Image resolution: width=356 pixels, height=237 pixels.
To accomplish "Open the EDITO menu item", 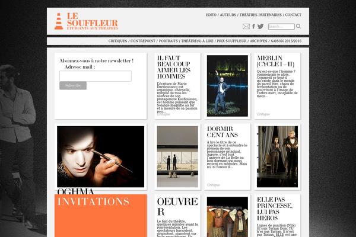I will pyautogui.click(x=211, y=15).
